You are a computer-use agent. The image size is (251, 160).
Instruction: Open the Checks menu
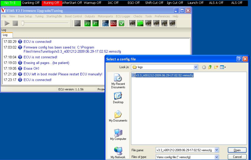[x=138, y=16]
